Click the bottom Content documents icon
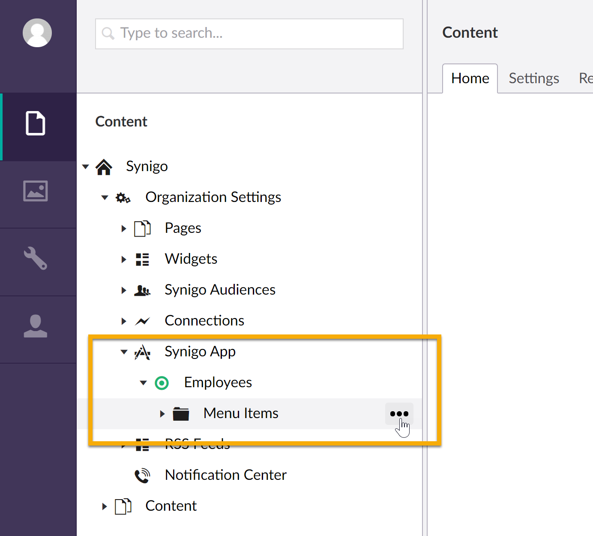The image size is (593, 536). (123, 506)
